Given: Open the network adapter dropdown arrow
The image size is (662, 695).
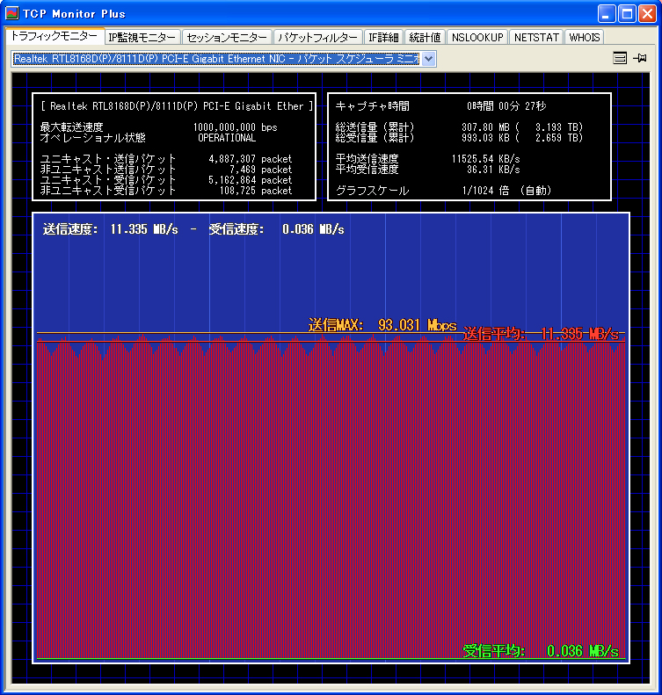Looking at the screenshot, I should (429, 58).
